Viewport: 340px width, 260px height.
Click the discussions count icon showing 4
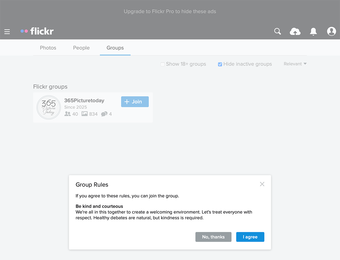(104, 114)
